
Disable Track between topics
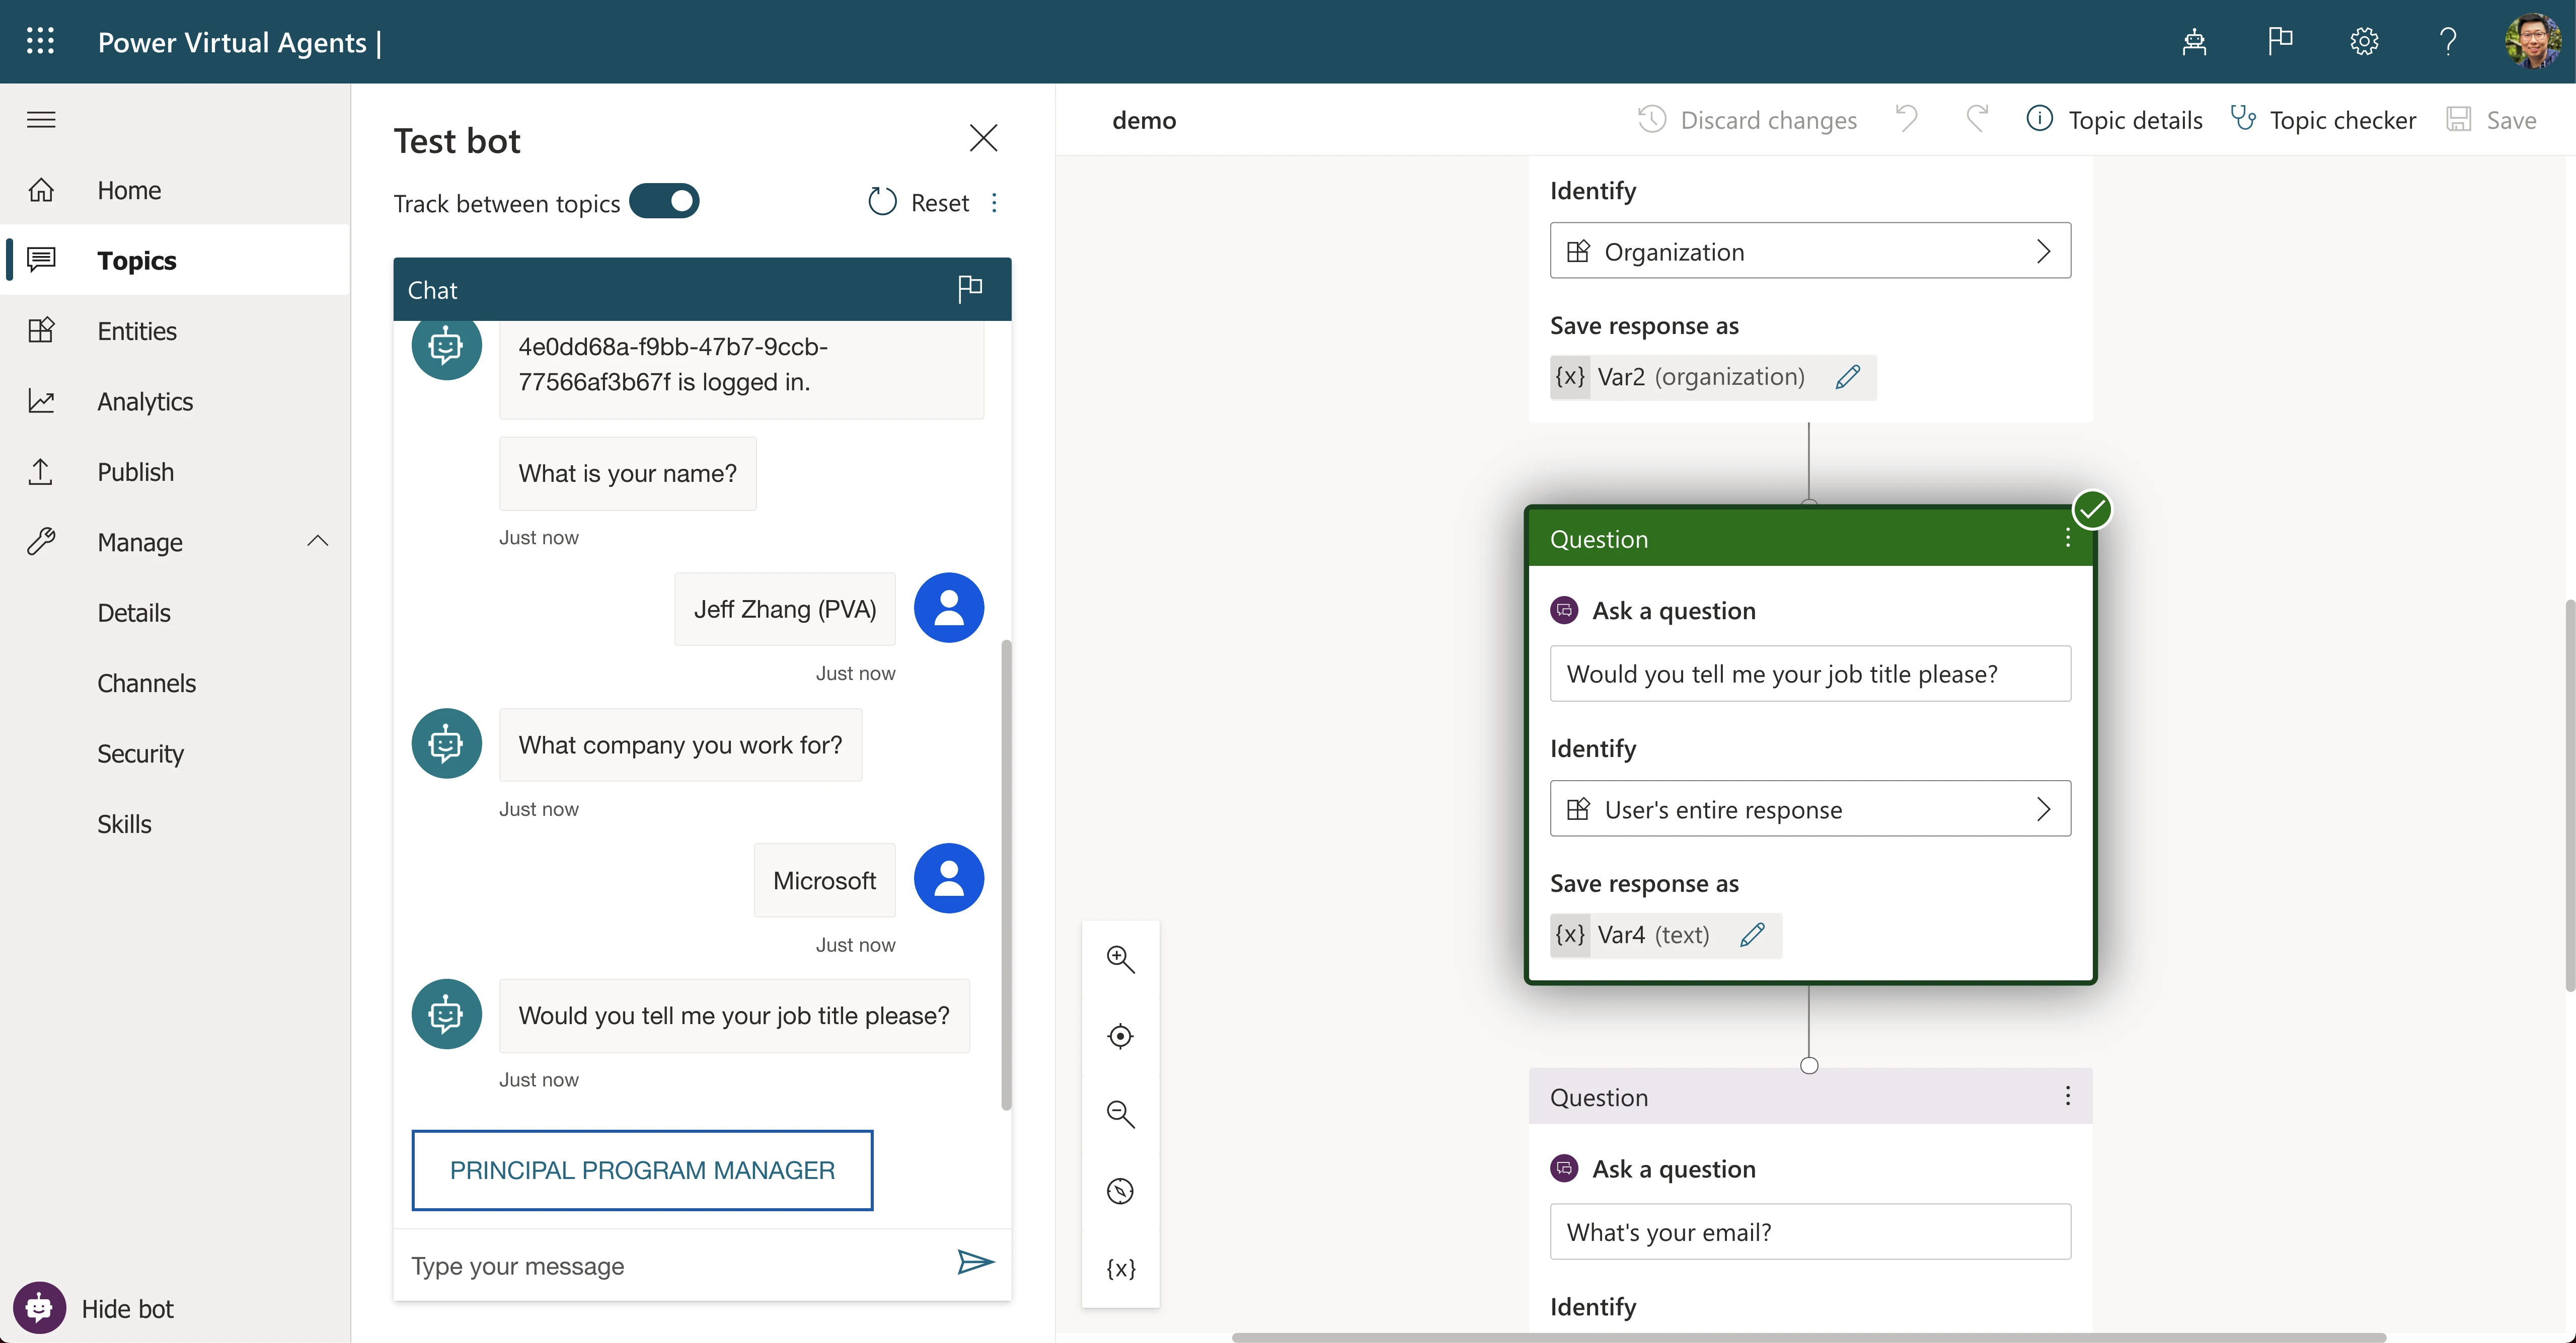[x=665, y=201]
